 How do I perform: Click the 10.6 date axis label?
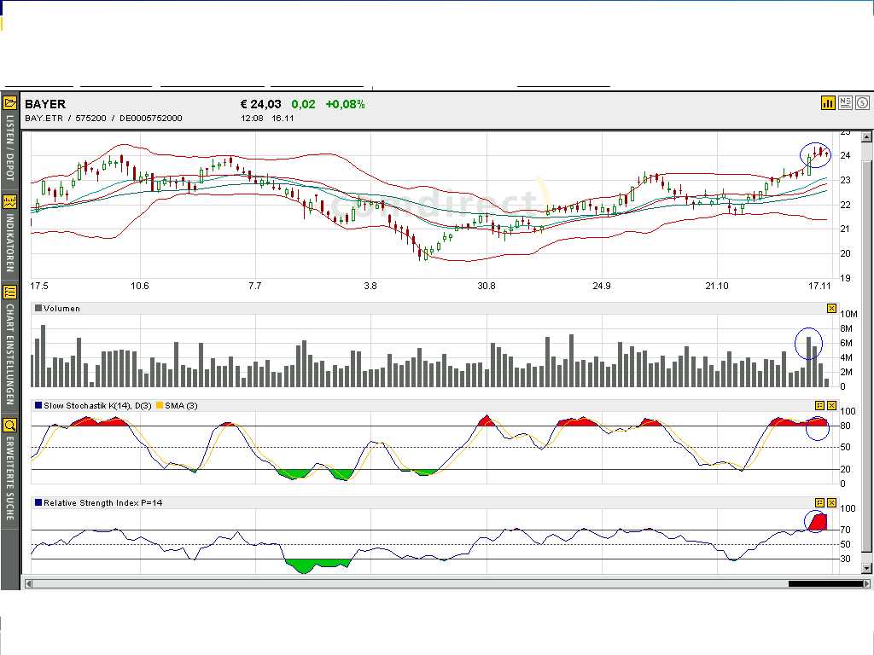click(x=139, y=286)
